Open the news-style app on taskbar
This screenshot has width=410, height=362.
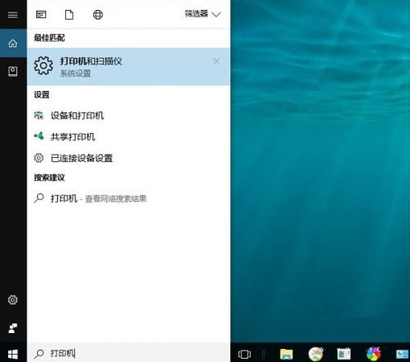[x=344, y=354]
